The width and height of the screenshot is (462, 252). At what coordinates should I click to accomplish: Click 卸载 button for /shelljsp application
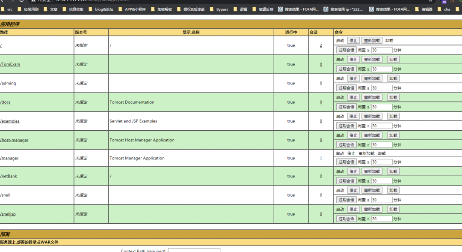(x=393, y=210)
